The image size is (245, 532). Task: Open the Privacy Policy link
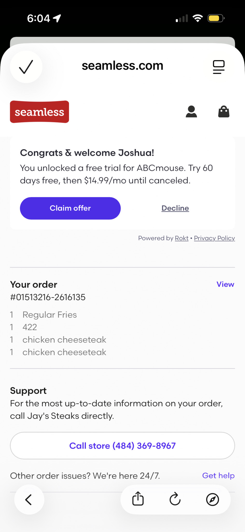(214, 238)
